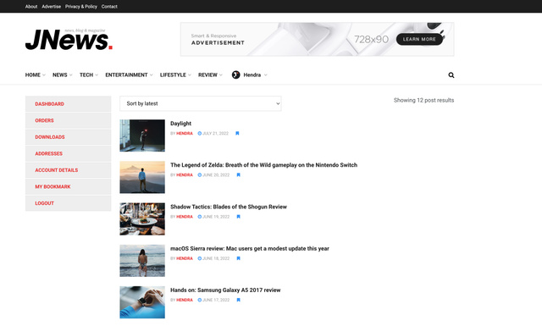Click the 728x90 advertisement banner
Image resolution: width=542 pixels, height=326 pixels.
click(318, 40)
